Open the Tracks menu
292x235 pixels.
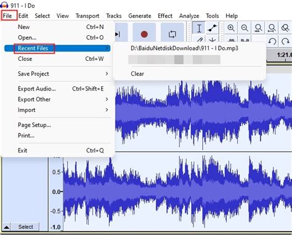click(x=114, y=16)
